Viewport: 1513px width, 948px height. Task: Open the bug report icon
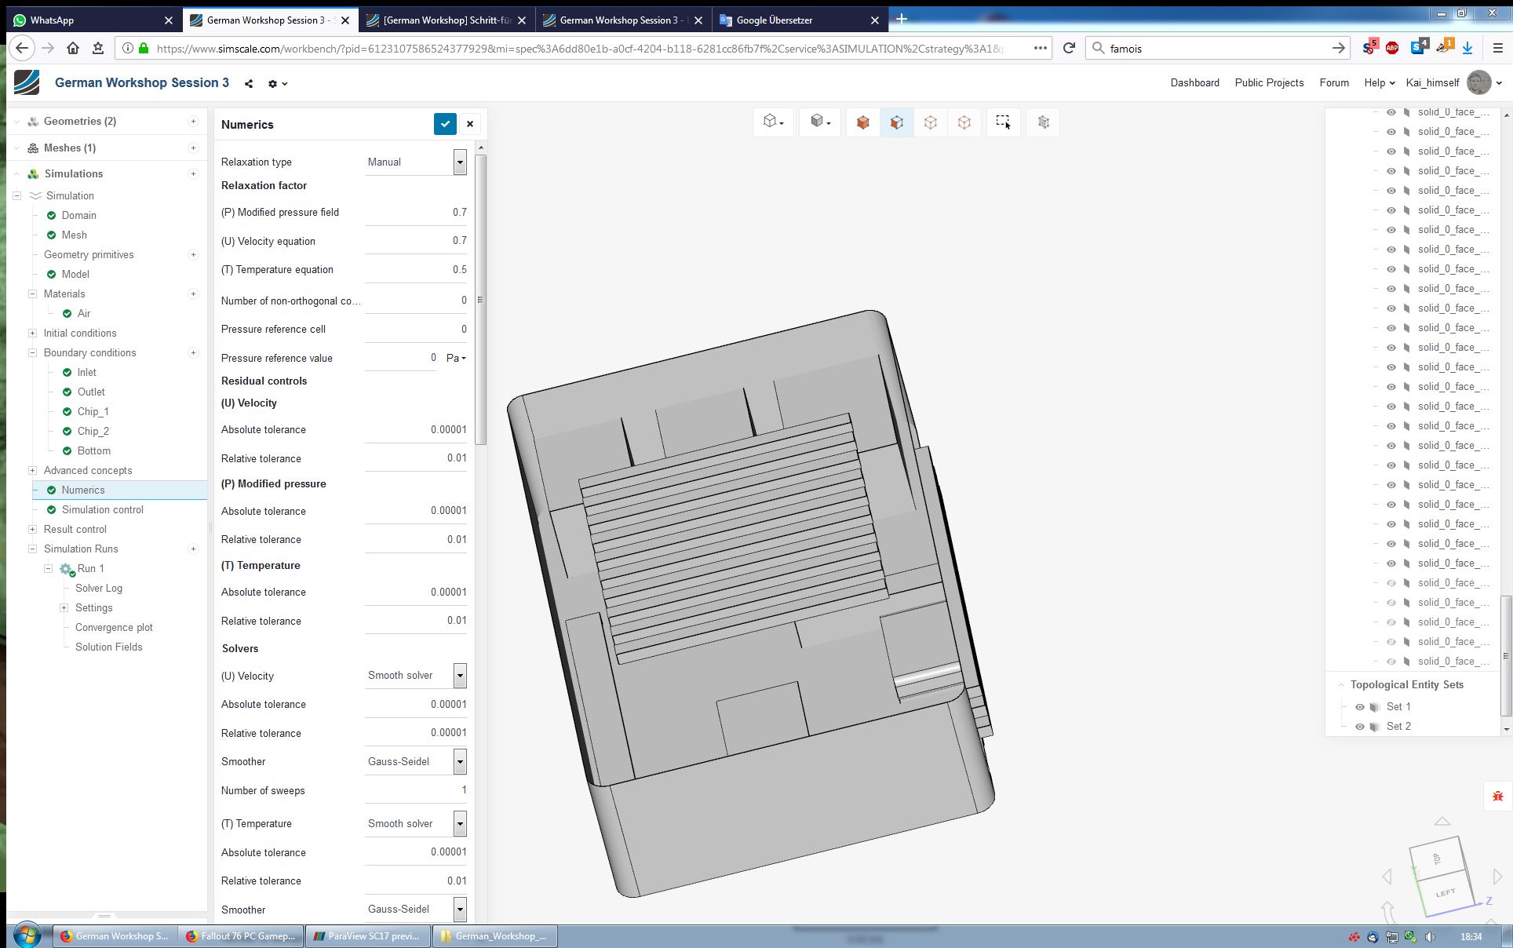pos(1497,797)
